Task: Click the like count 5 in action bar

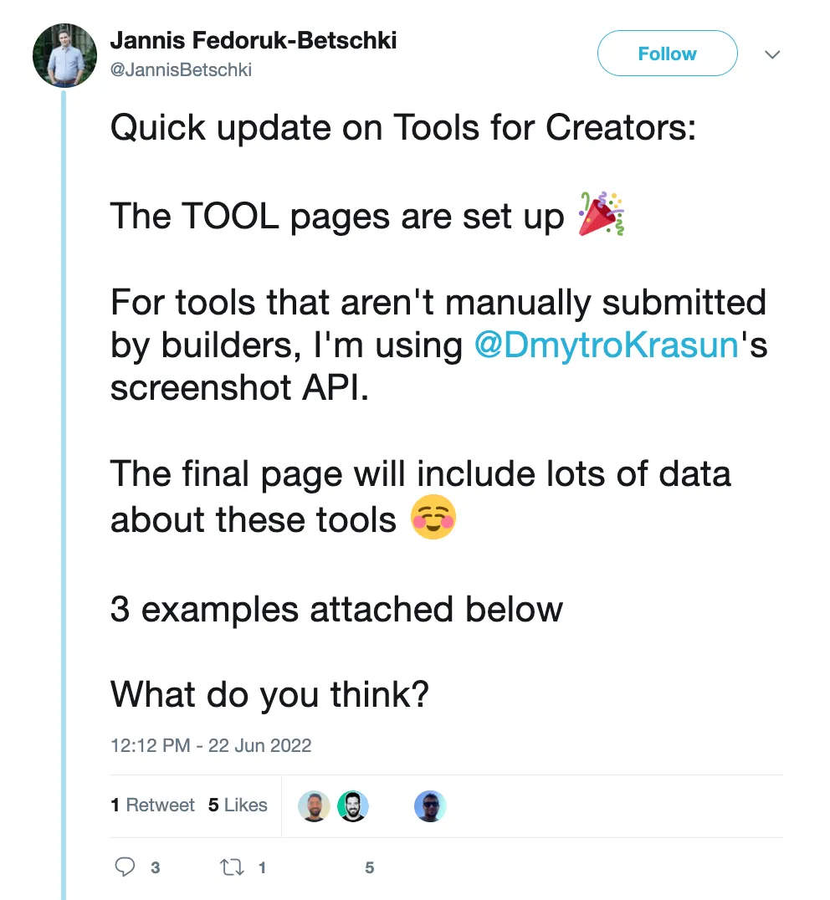Action: pyautogui.click(x=369, y=868)
